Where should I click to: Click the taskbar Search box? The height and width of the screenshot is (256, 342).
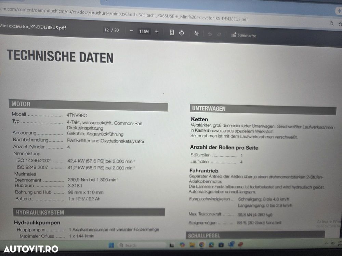142,245
